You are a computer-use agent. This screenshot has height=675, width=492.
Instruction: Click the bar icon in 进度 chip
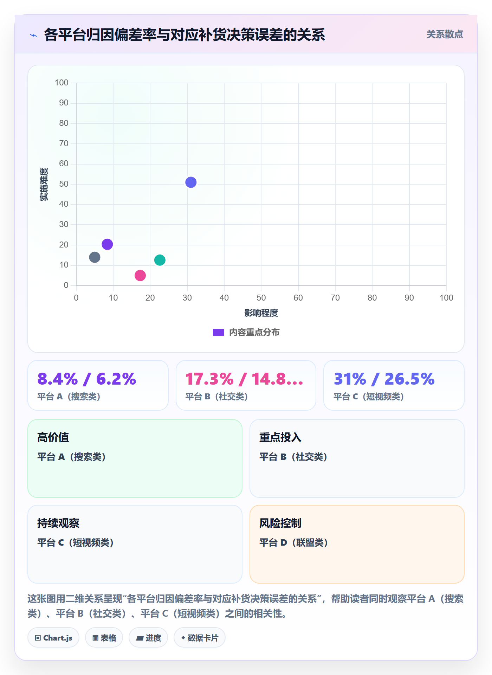point(140,638)
